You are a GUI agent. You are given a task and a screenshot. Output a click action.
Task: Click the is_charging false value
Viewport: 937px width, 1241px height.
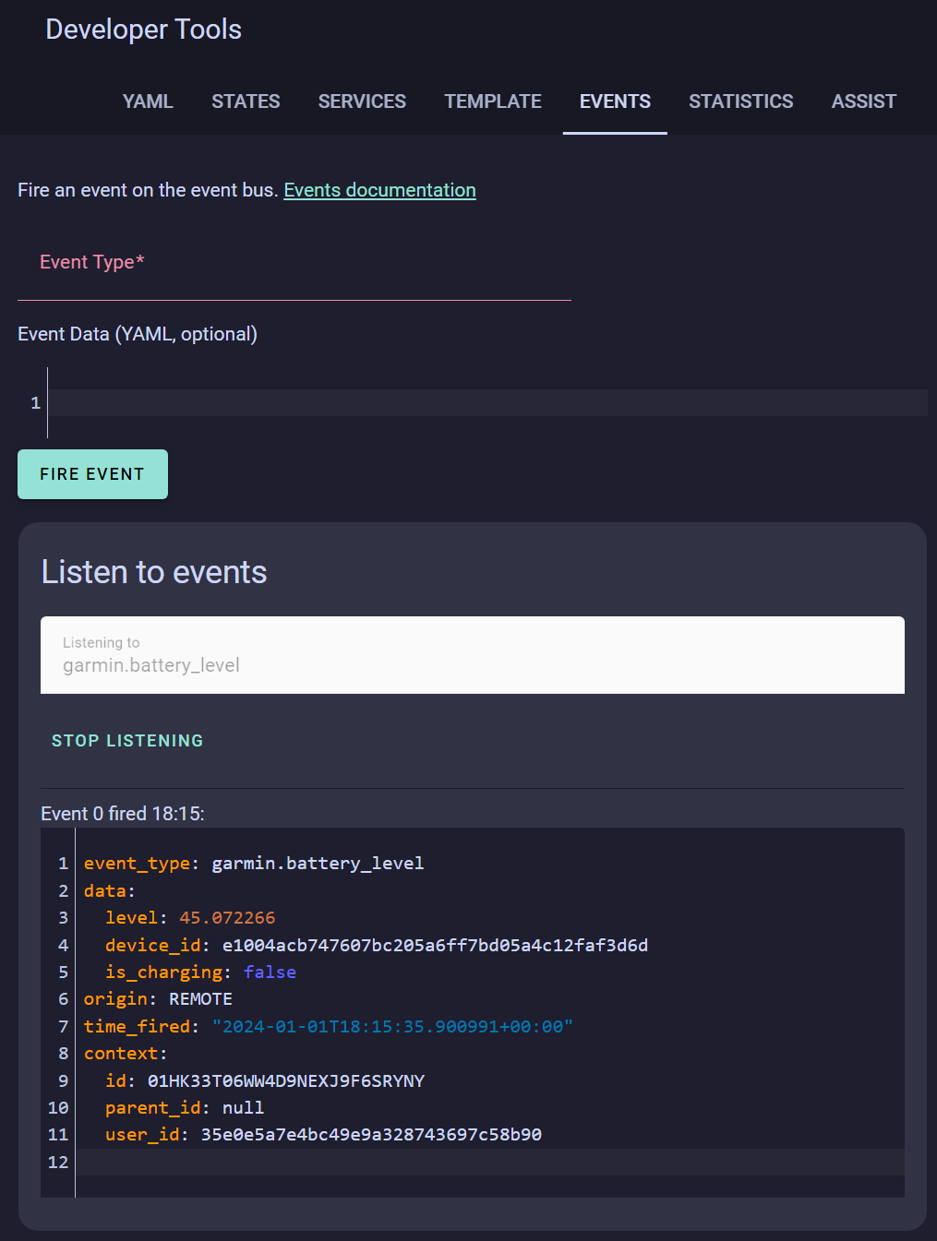click(270, 973)
